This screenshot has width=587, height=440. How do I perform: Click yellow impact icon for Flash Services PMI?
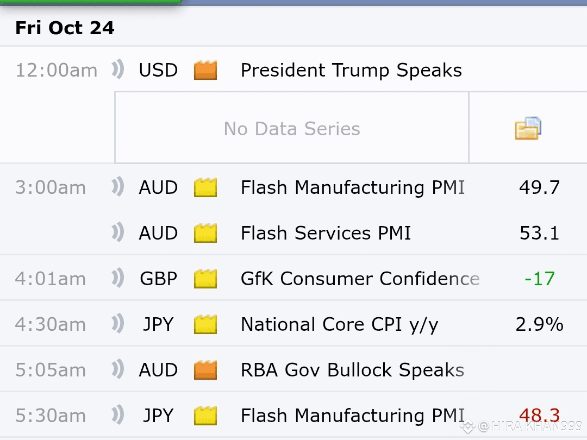coord(205,232)
